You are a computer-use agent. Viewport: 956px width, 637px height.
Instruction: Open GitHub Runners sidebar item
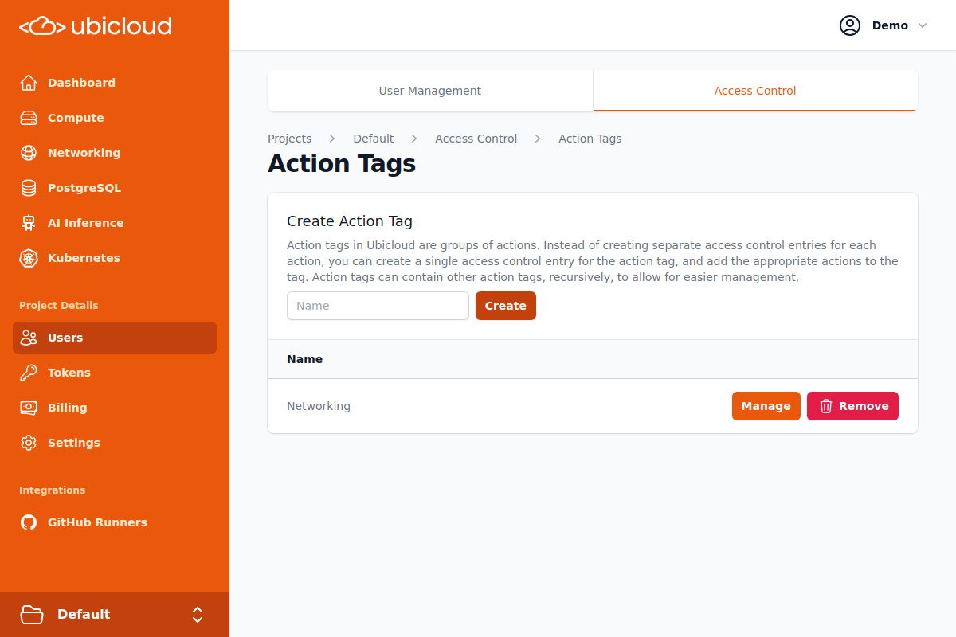(x=115, y=522)
